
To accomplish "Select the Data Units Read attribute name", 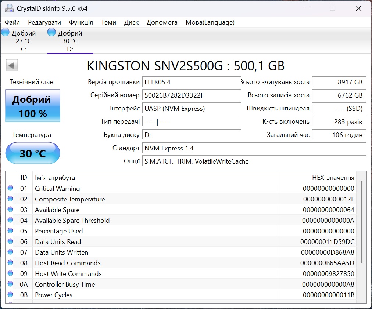I will coord(58,242).
